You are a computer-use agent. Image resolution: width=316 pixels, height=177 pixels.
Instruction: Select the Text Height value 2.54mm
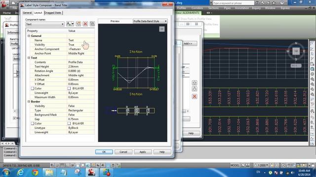pos(80,66)
